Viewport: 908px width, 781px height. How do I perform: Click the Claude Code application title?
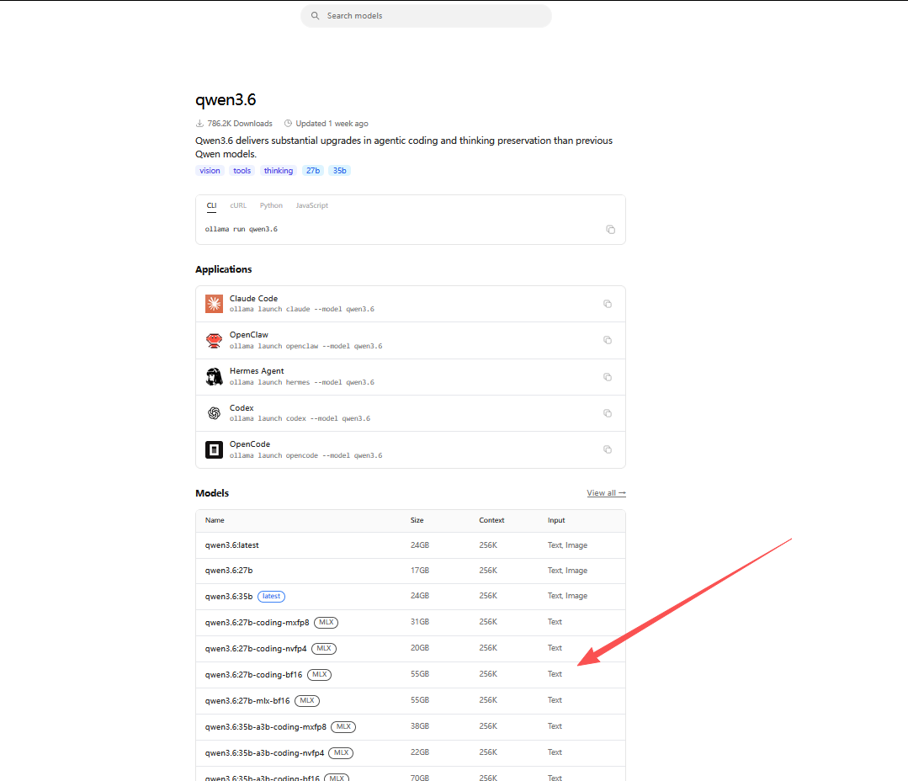coord(253,298)
